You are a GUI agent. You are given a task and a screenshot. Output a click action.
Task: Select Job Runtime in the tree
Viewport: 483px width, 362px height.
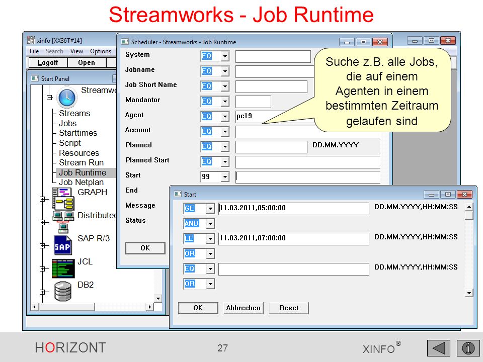[x=83, y=172]
